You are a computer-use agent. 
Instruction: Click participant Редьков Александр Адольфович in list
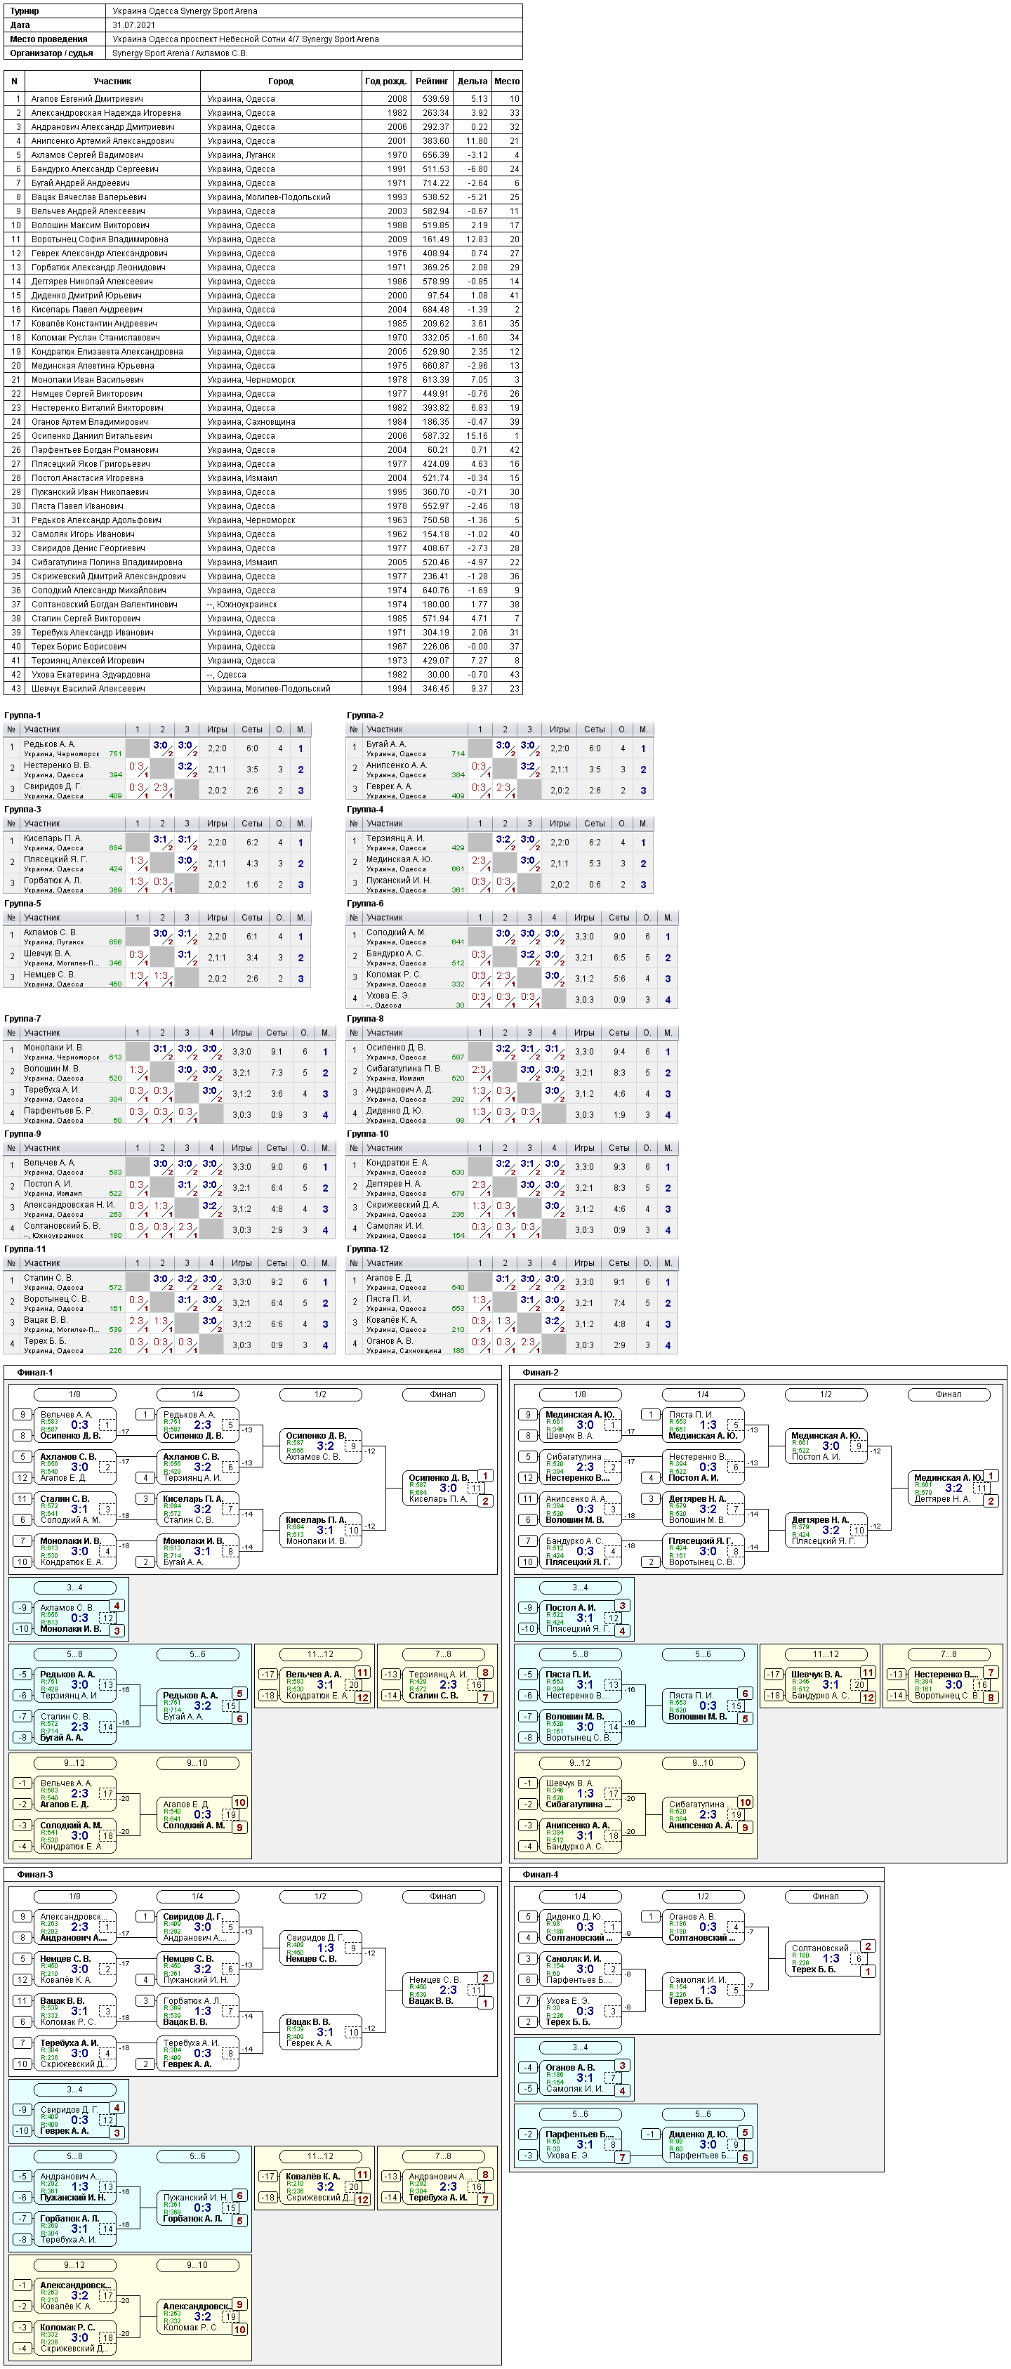263,520
